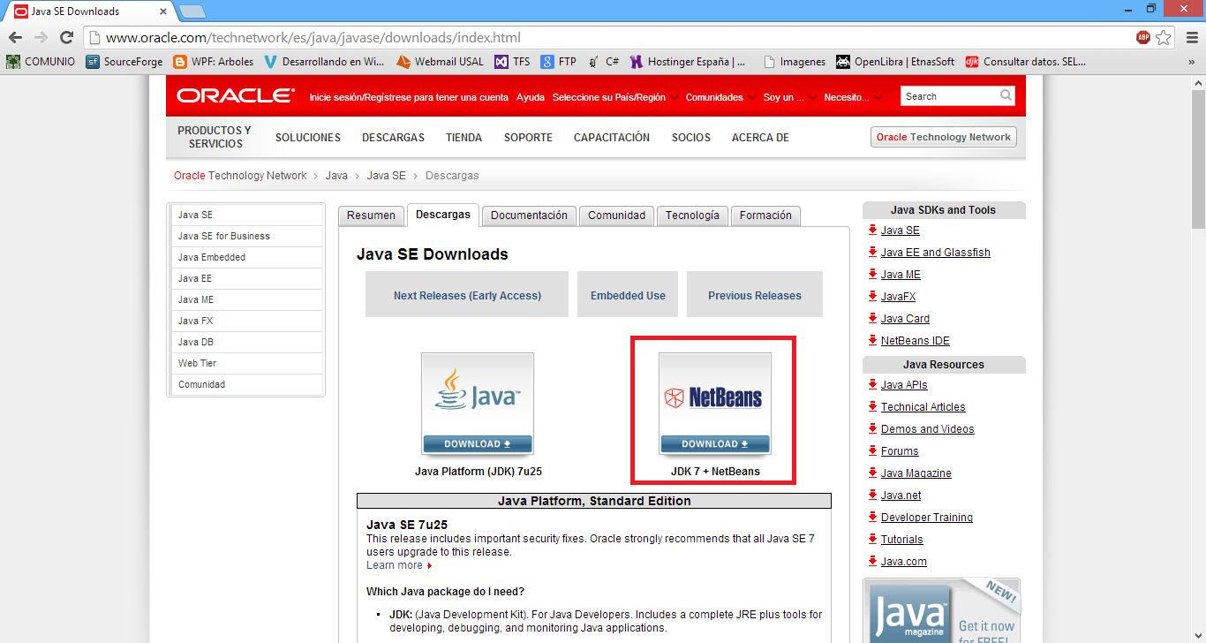The image size is (1206, 643).
Task: Open the TIENDA menu
Action: click(464, 138)
